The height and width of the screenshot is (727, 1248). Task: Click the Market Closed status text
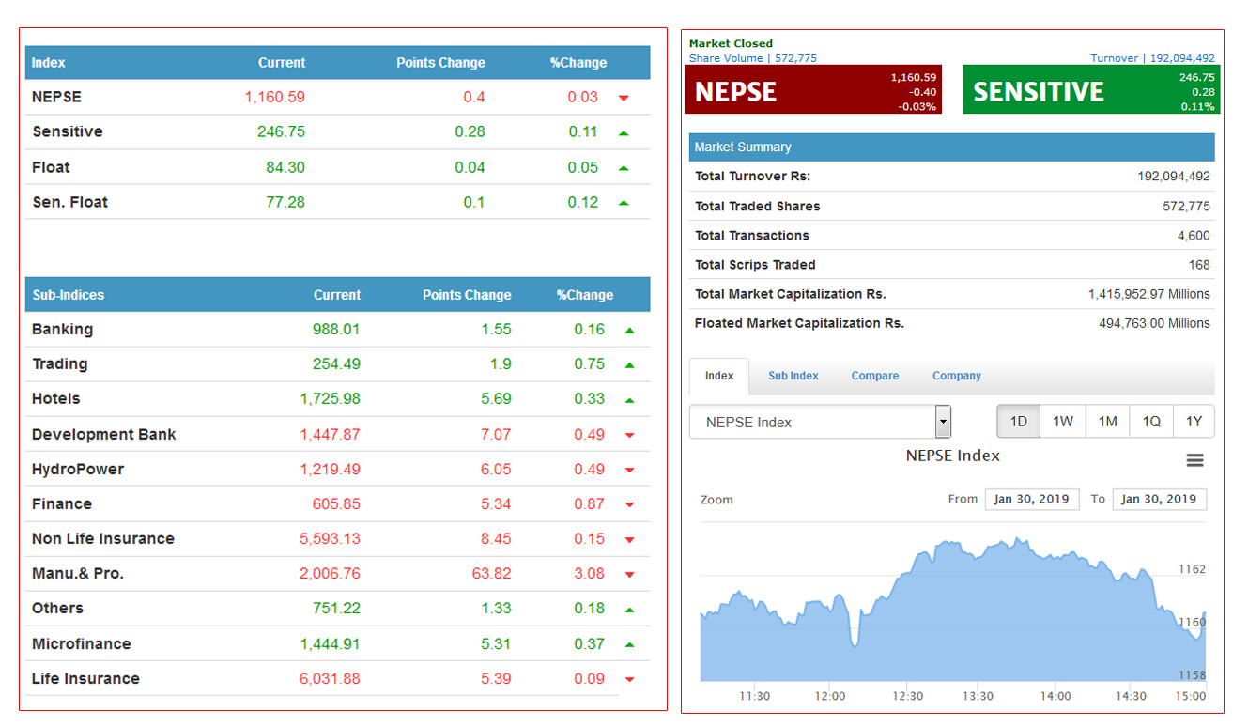(731, 43)
